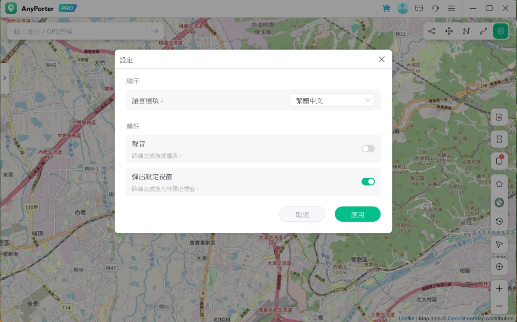517x322 pixels.
Task: Click the 應用 apply button
Action: coord(358,214)
